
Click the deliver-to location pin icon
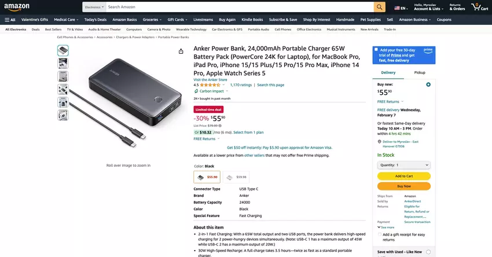click(x=380, y=141)
